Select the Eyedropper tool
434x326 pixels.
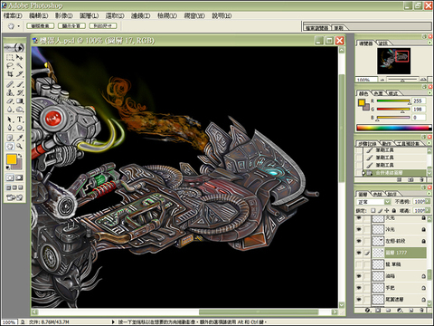(20, 138)
